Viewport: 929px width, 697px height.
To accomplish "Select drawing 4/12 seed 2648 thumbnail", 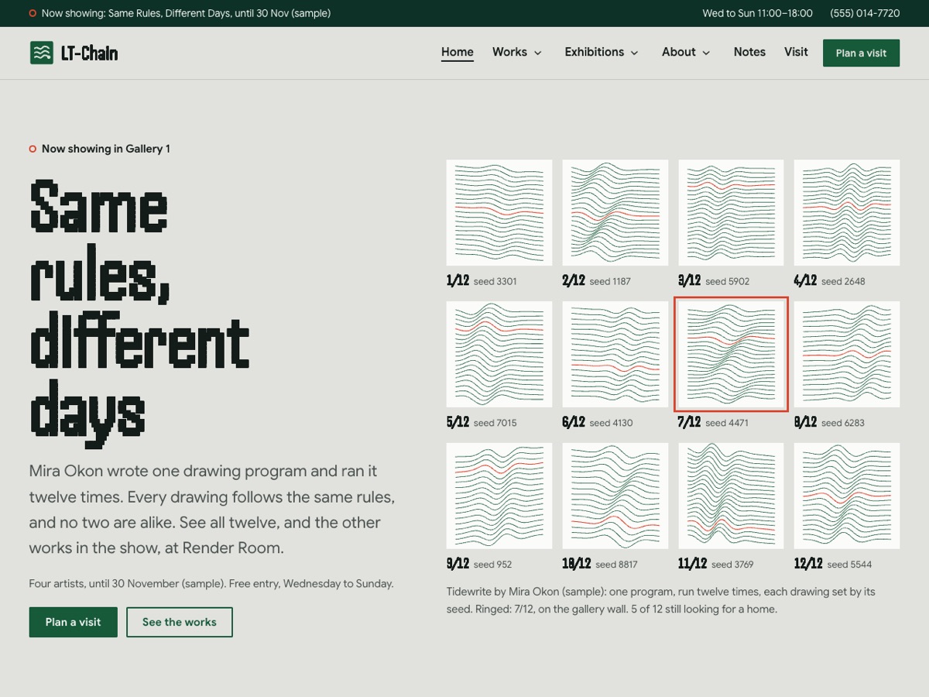I will 847,212.
